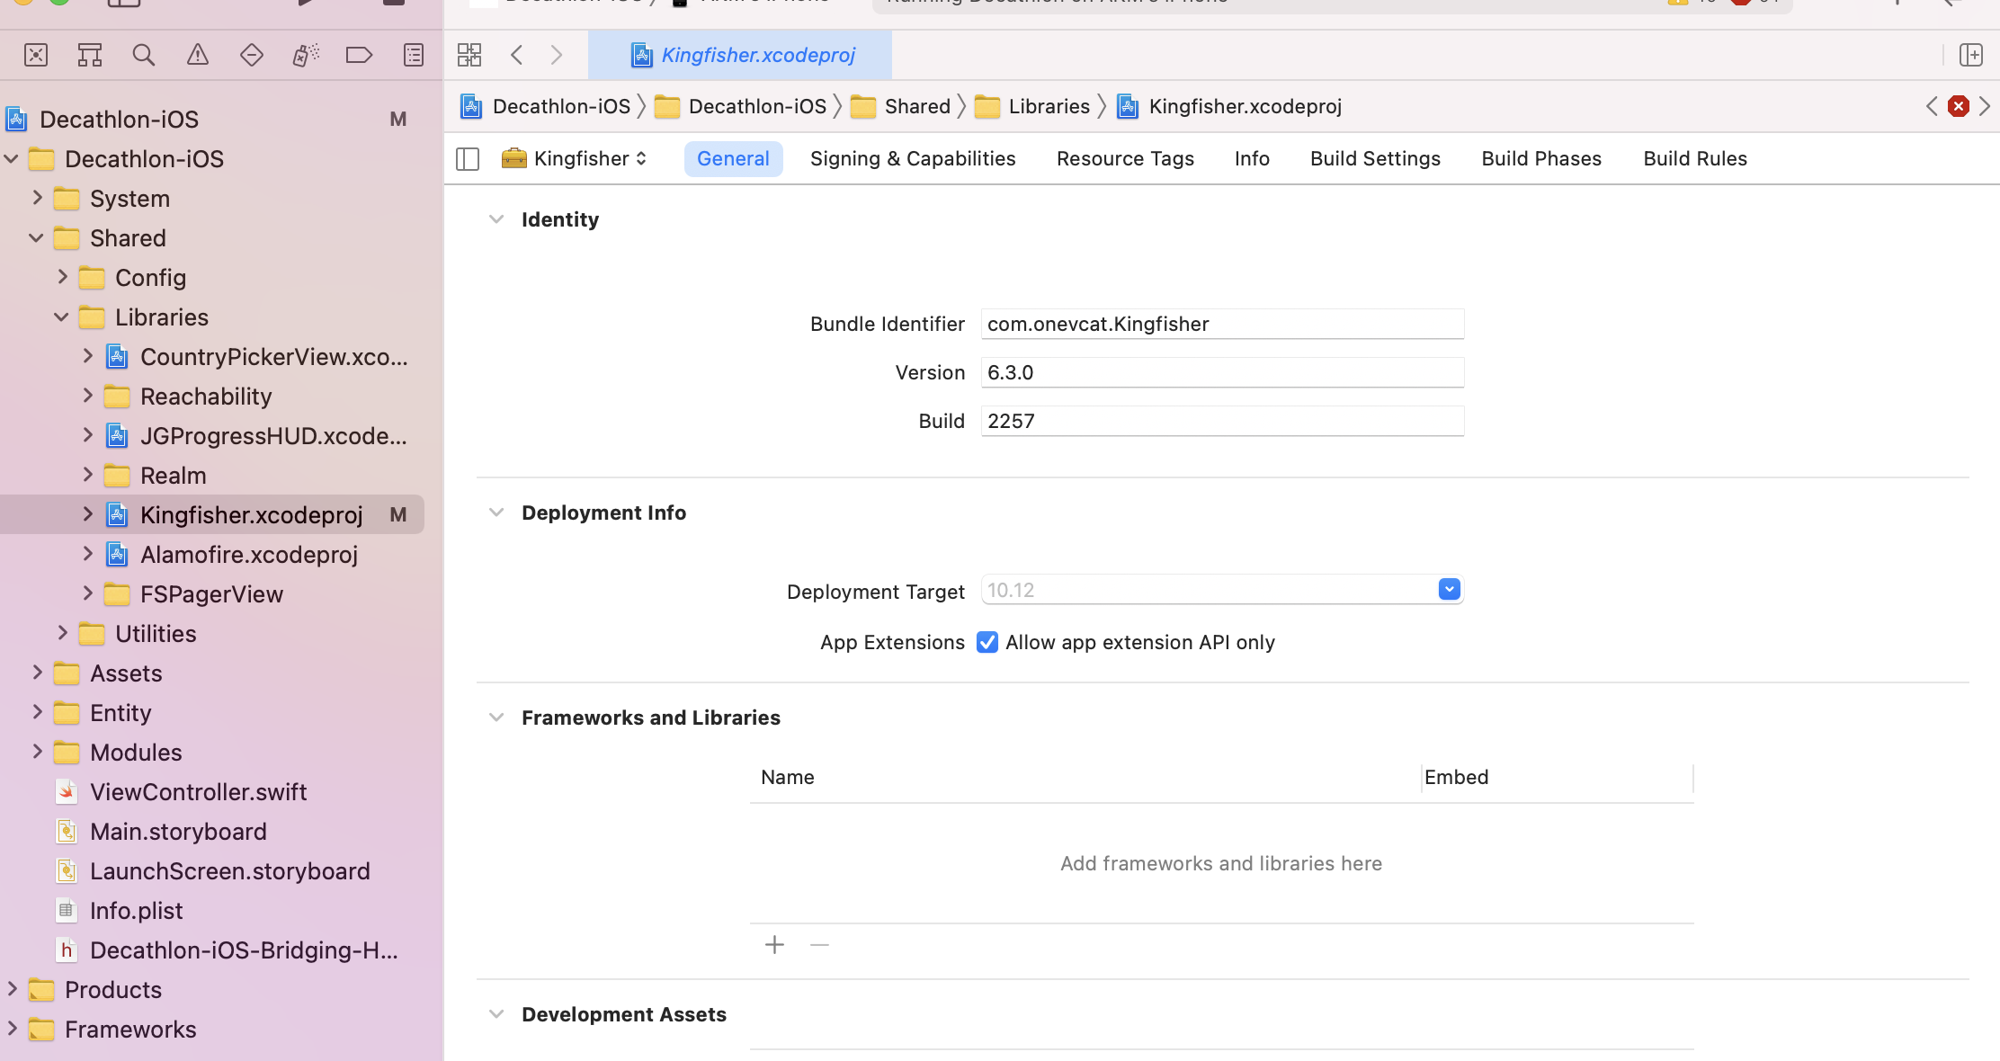Open the Signing & Capabilities tab
The height and width of the screenshot is (1061, 2000).
[x=913, y=158]
